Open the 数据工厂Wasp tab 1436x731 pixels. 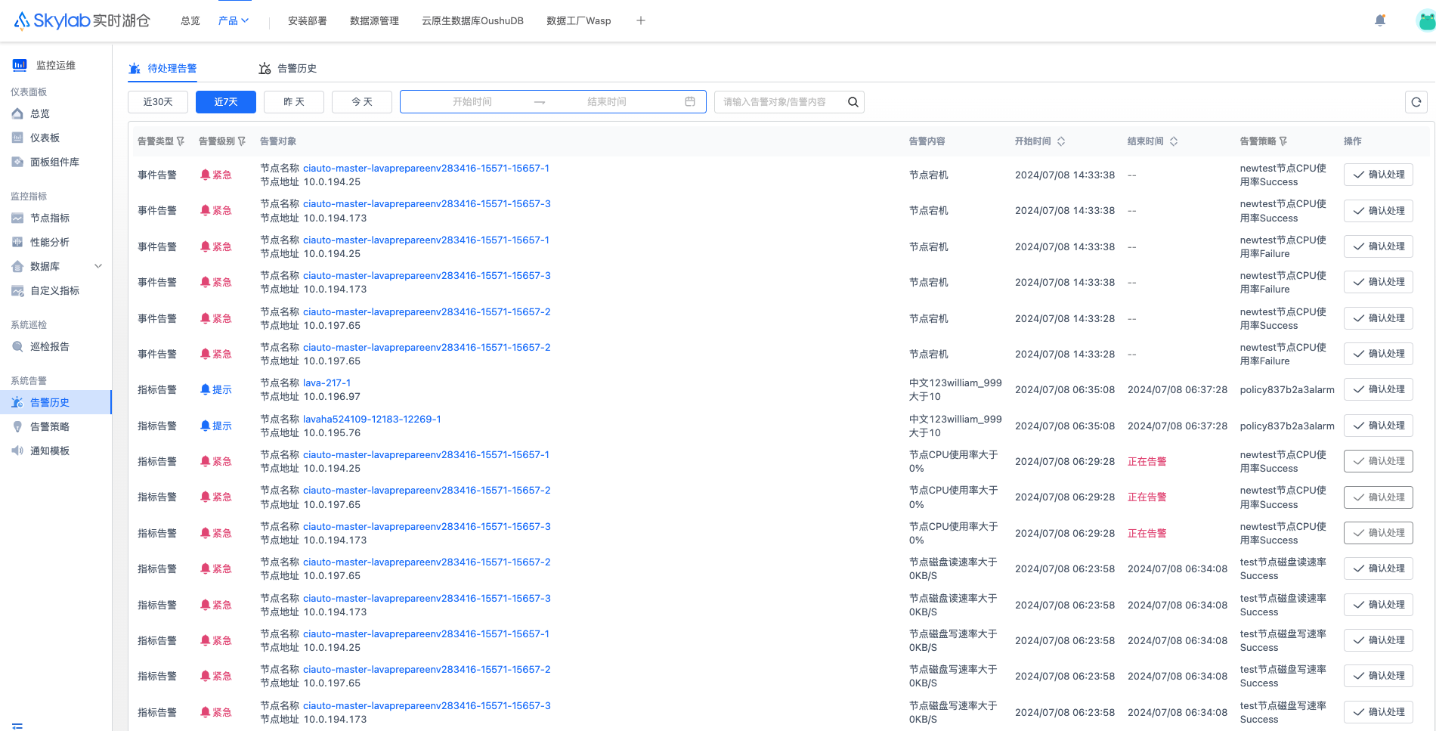click(x=579, y=20)
